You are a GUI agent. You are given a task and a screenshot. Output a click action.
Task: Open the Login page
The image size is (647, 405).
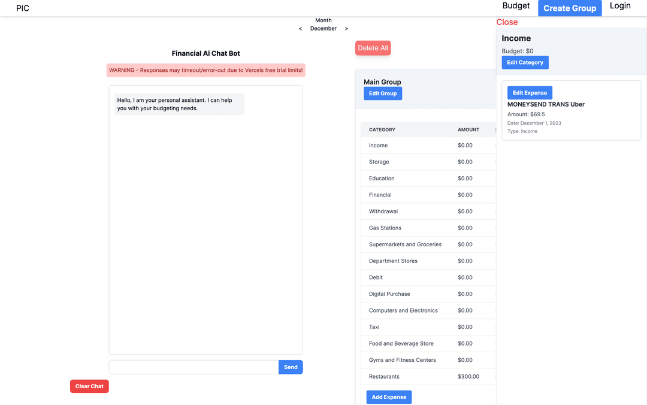point(620,6)
